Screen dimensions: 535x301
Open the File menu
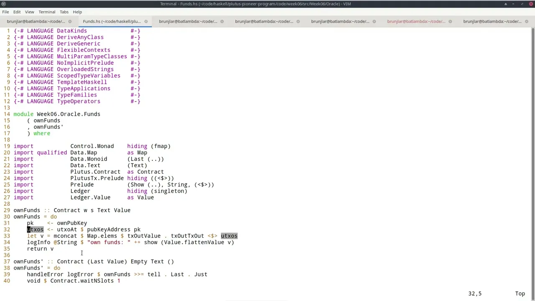(5, 12)
